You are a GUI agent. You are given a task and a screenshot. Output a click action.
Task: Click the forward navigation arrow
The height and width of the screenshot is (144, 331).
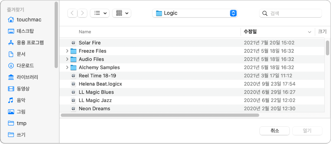pyautogui.click(x=82, y=13)
